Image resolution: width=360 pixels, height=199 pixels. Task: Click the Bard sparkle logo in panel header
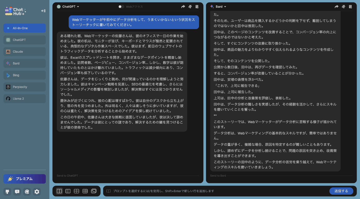[212, 7]
